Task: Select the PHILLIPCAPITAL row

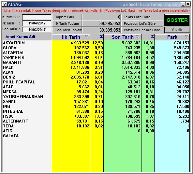Action: [x=96, y=82]
